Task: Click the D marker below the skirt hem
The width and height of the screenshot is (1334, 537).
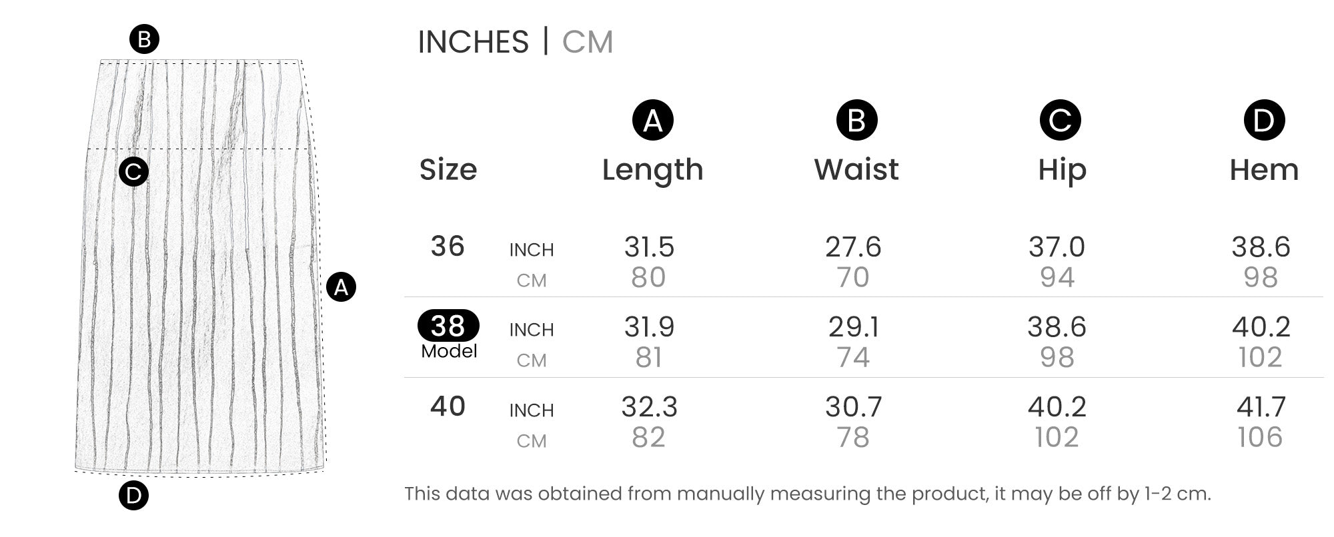Action: pyautogui.click(x=133, y=496)
